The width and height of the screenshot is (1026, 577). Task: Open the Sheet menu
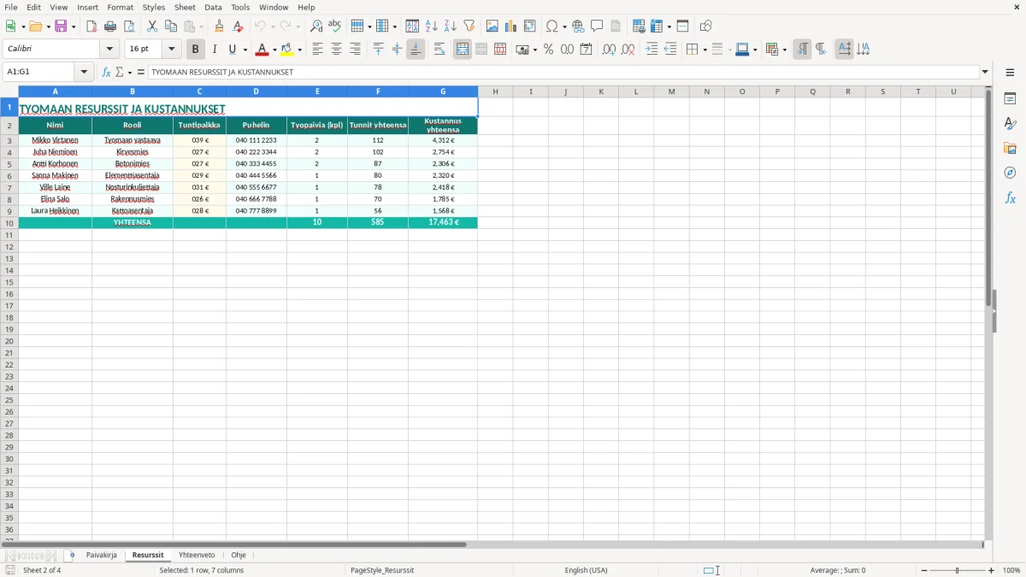tap(185, 7)
